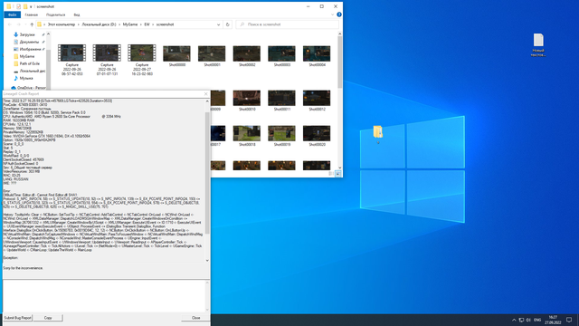
Task: Select EW in the address path
Action: [147, 24]
